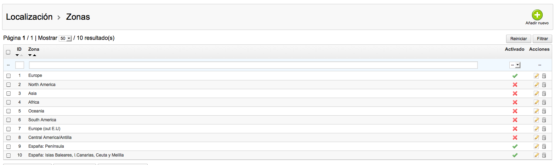
Task: Edit the Europe zone with pencil icon
Action: [x=536, y=76]
